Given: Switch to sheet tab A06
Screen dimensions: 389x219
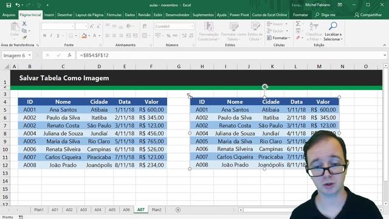Looking at the screenshot, I should click(x=126, y=210).
